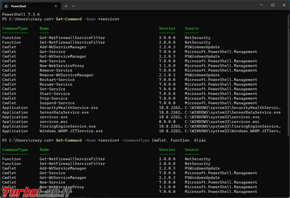290x198 pixels.
Task: Click the 'Stop-Service' cmdlet name
Action: (x=54, y=98)
